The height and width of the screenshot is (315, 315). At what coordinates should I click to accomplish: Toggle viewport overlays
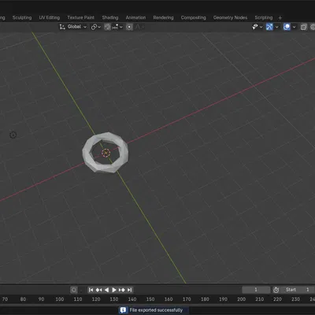pyautogui.click(x=287, y=27)
